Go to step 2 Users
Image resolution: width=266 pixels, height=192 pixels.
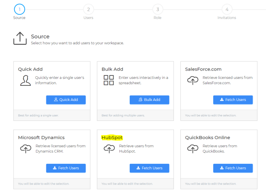point(88,9)
